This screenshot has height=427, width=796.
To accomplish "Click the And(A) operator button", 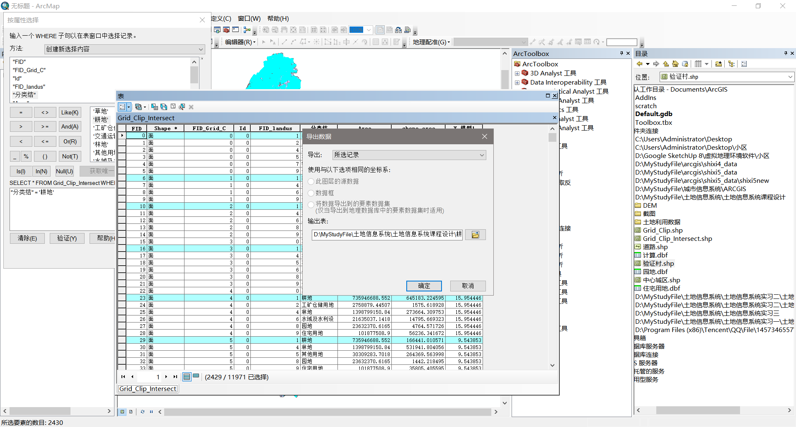I will tap(70, 127).
